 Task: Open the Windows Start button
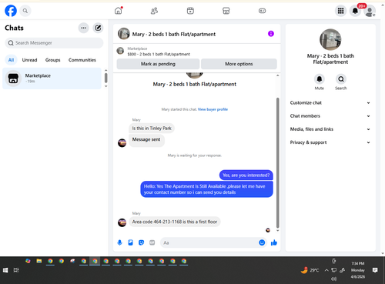click(x=5, y=270)
